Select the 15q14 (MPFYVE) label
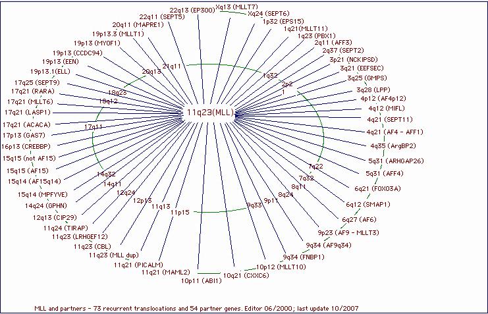488x314 pixels. [43, 194]
